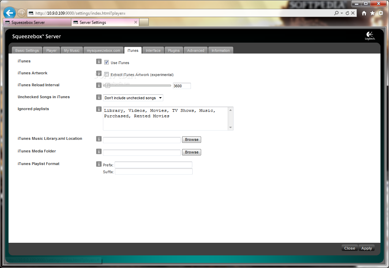Switch to Interface tab
389x268 pixels.
pos(153,50)
